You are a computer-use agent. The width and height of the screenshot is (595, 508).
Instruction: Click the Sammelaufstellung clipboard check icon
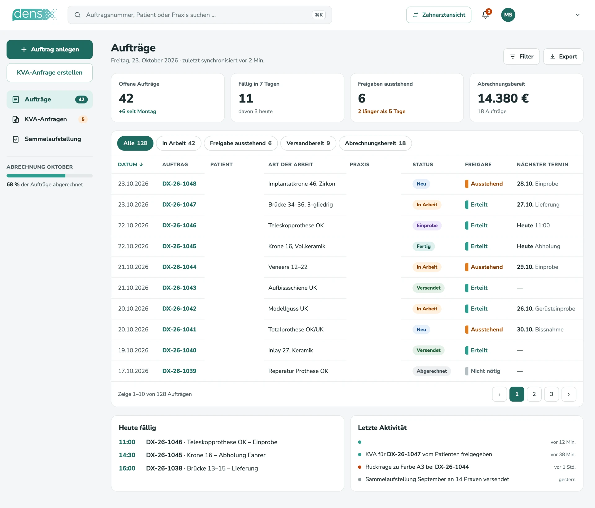pos(16,139)
